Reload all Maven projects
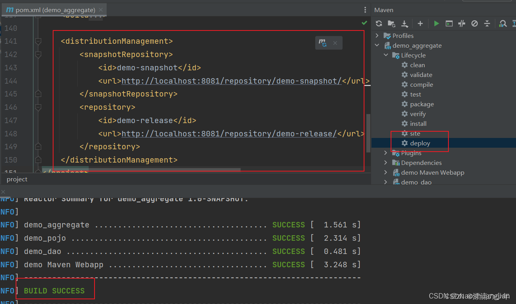Screen dimensions: 516x304 pos(379,23)
